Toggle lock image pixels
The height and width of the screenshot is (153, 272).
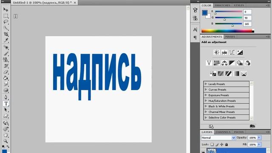(217, 144)
